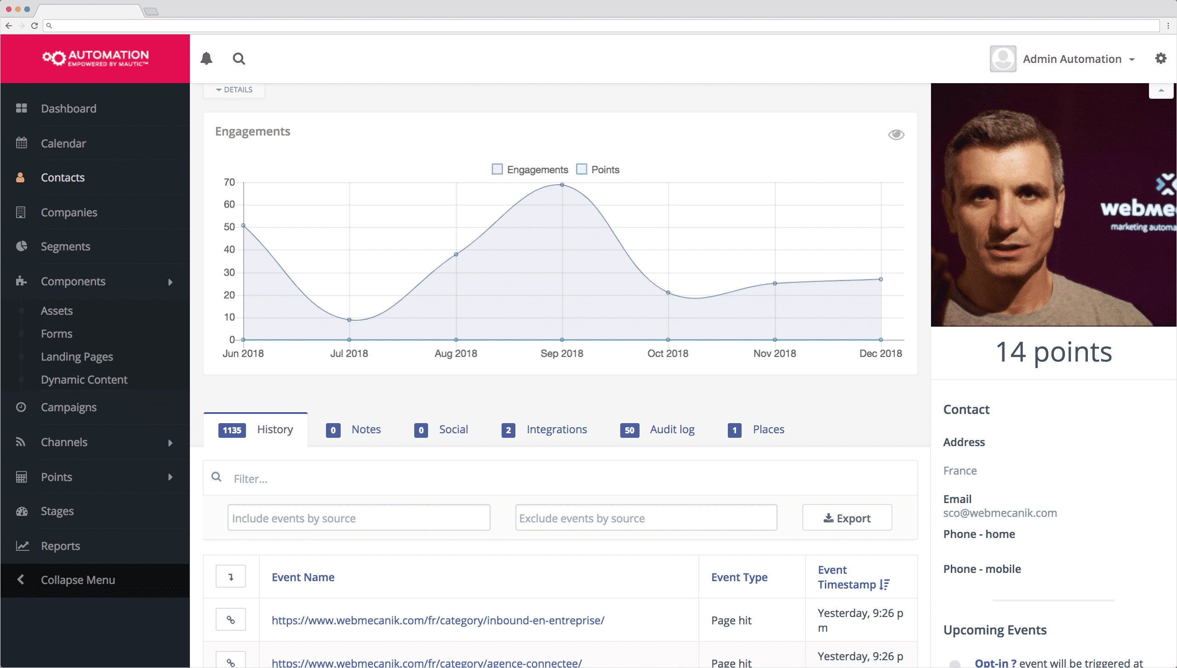This screenshot has width=1177, height=668.
Task: Click the link icon beside first page hit
Action: 231,620
